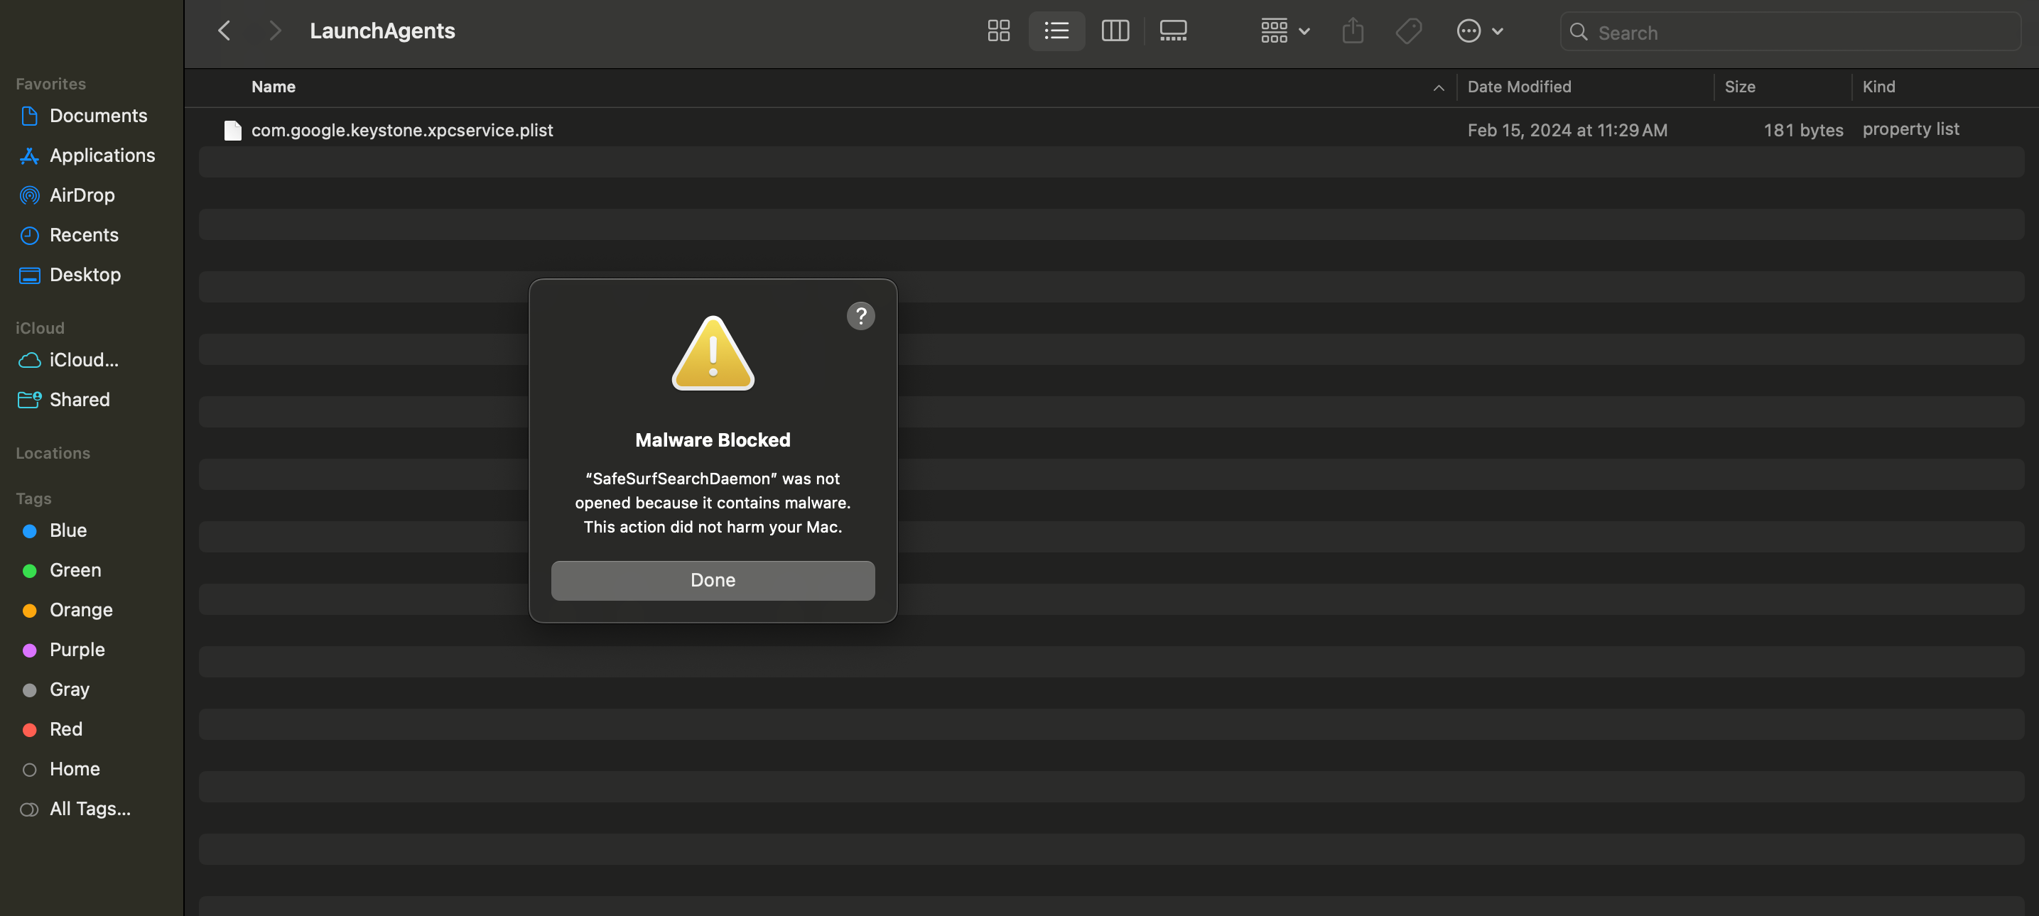Click Done in Malware Blocked dialog
2039x916 pixels.
713,580
